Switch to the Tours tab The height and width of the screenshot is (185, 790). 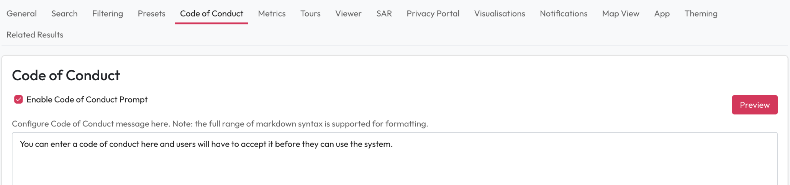pos(310,14)
